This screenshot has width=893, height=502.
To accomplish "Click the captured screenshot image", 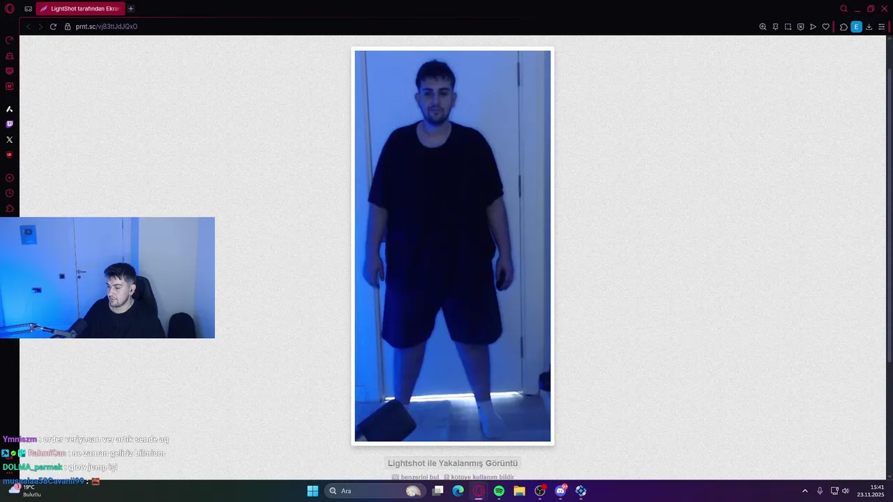I will coord(453,246).
